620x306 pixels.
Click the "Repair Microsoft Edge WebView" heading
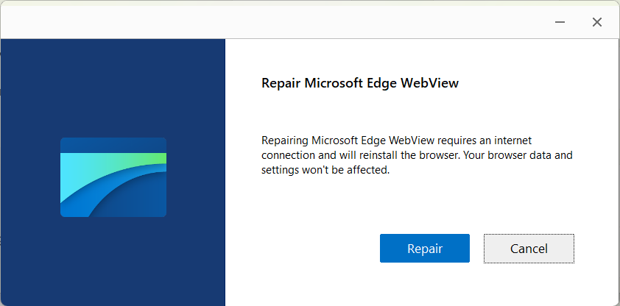pos(360,83)
